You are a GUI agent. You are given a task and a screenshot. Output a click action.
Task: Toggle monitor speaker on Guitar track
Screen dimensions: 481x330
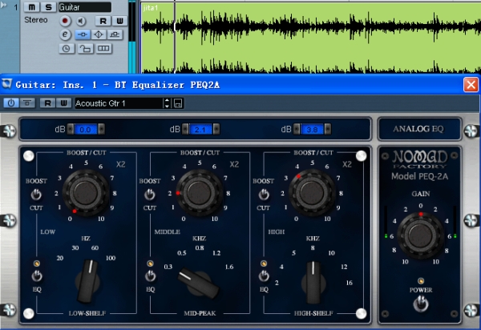[81, 21]
